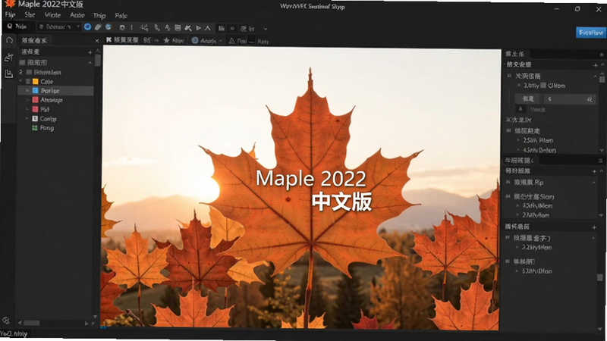
Task: Click the headphone-shaped icon in left sidebar
Action: tap(9, 40)
